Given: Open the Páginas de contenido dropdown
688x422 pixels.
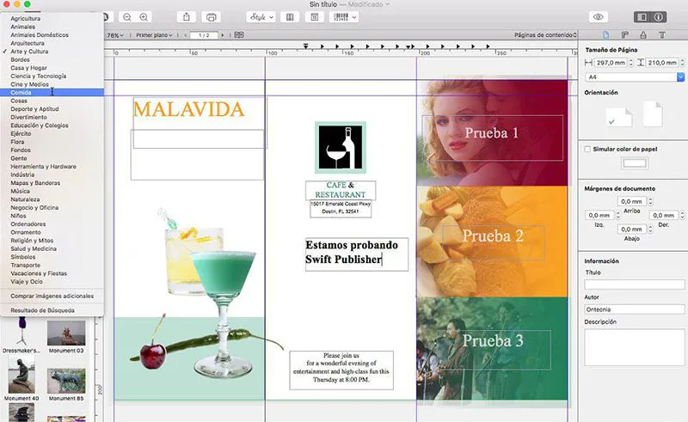Looking at the screenshot, I should (x=545, y=35).
